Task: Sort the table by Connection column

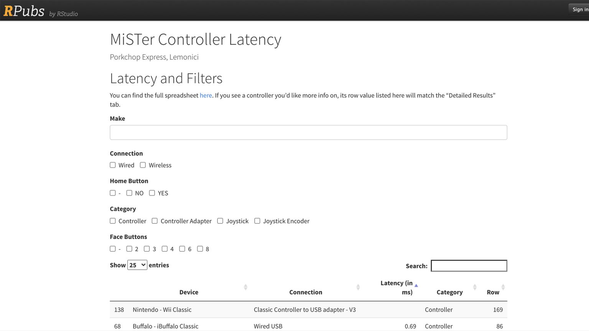Action: [x=358, y=287]
